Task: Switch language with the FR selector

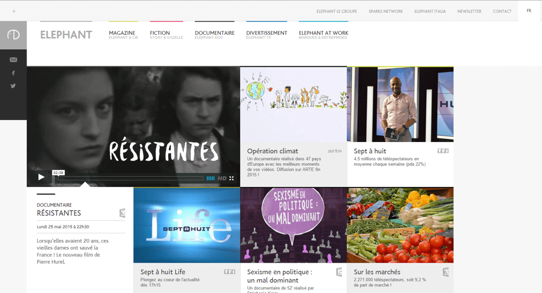Action: click(529, 11)
